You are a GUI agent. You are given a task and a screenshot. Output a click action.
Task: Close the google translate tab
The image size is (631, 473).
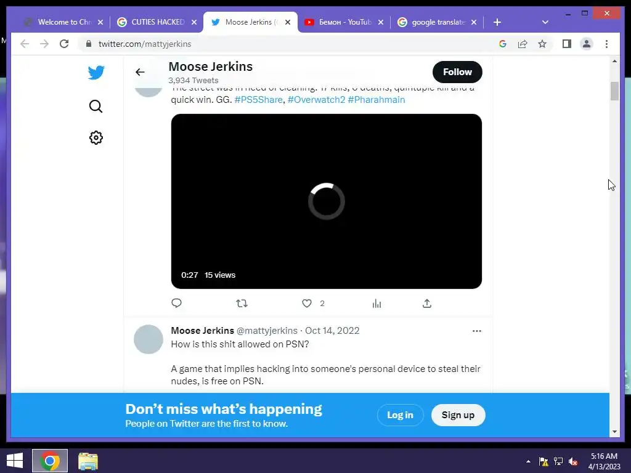tap(474, 22)
